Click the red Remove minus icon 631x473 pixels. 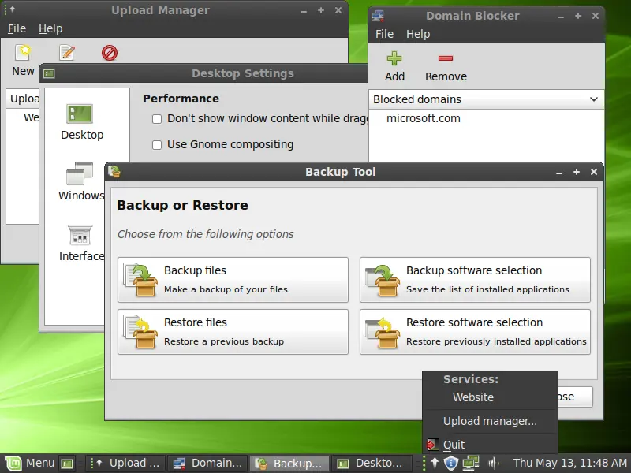click(446, 58)
